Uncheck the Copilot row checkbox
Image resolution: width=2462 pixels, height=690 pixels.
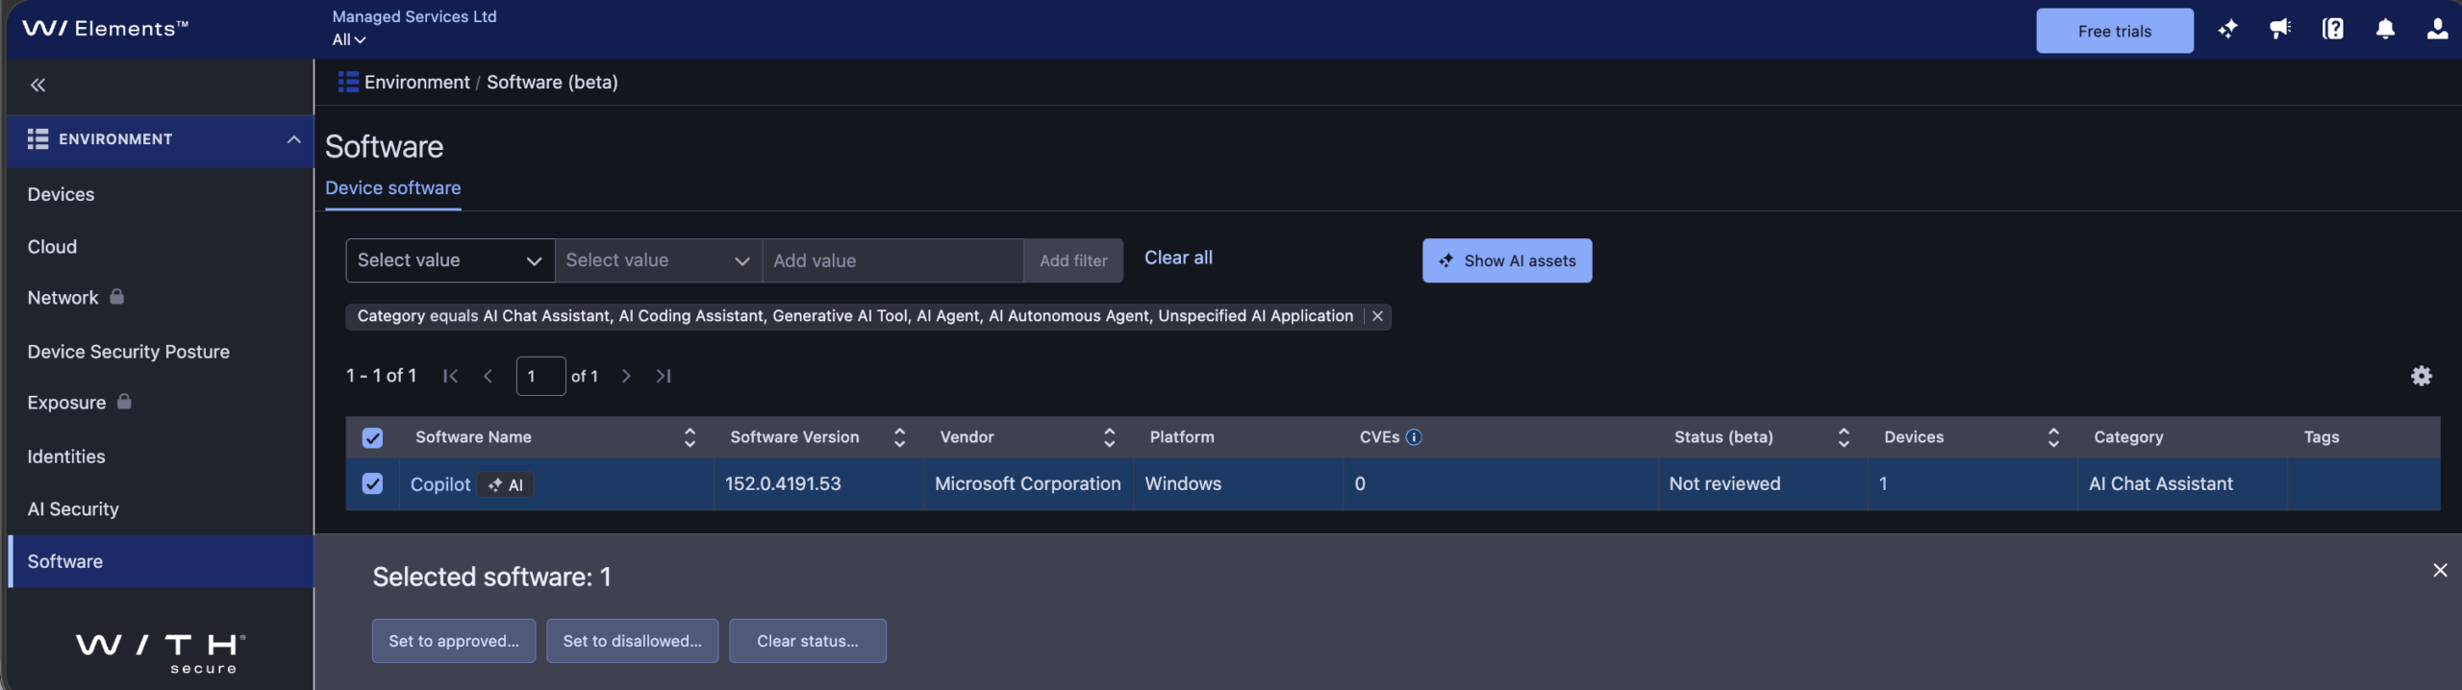click(x=372, y=483)
